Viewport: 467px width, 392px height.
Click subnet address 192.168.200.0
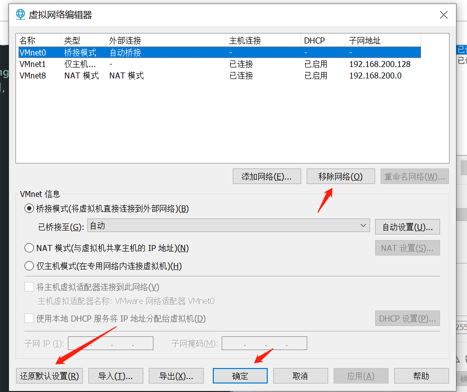pyautogui.click(x=375, y=75)
